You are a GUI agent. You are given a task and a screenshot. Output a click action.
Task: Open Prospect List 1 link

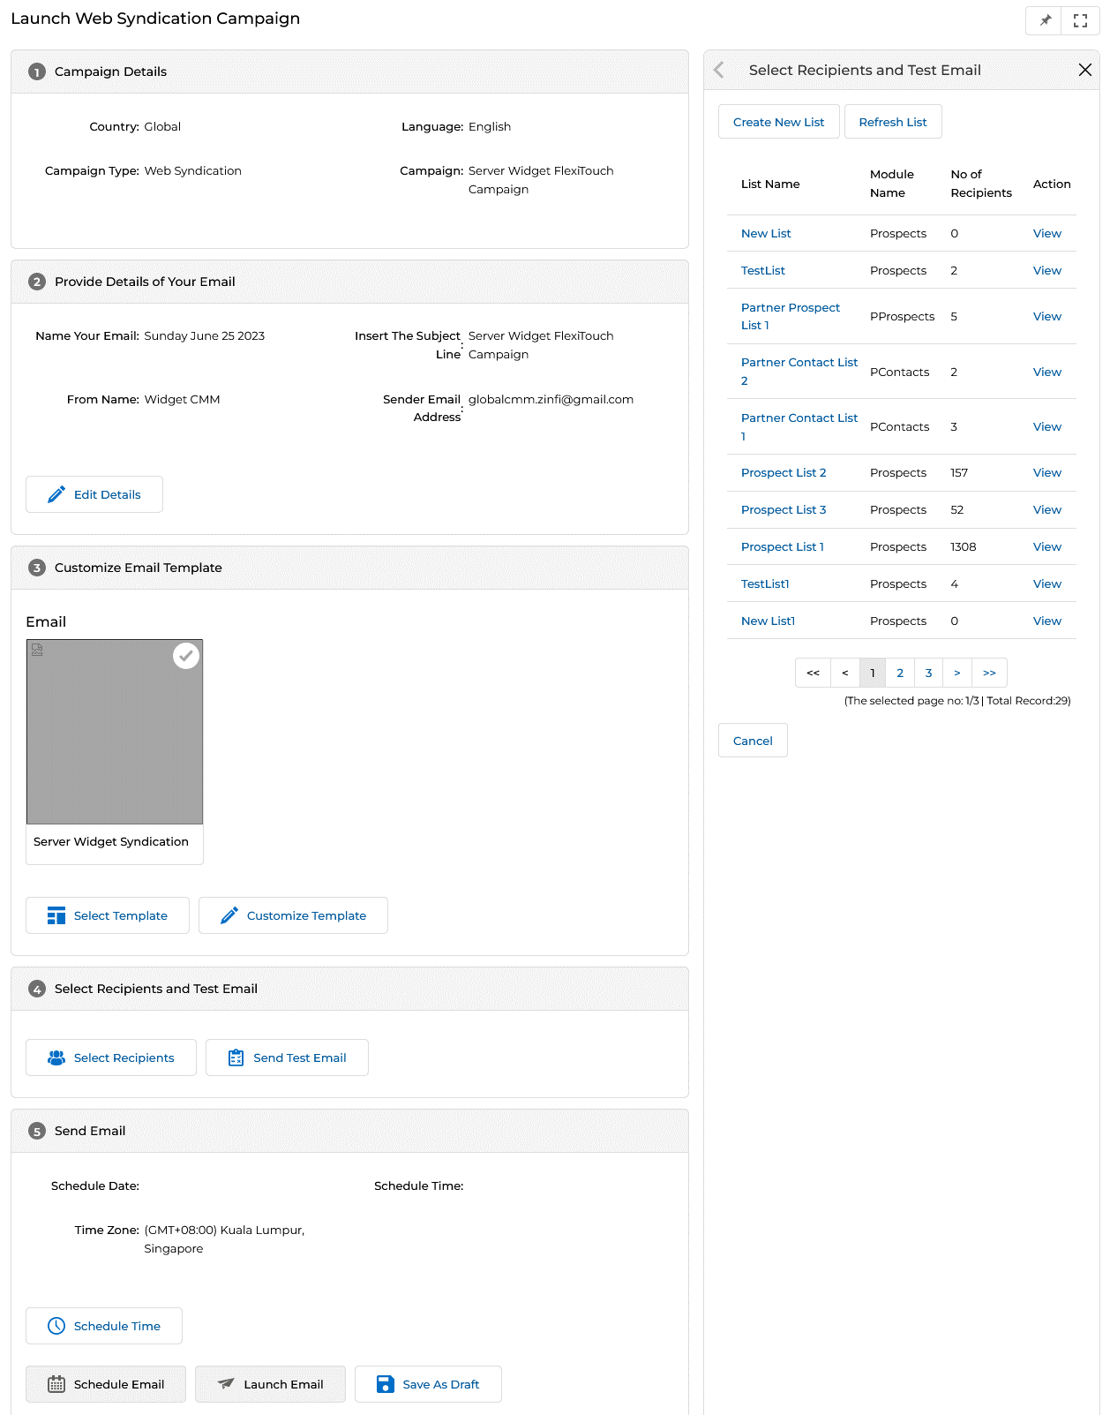(x=783, y=546)
